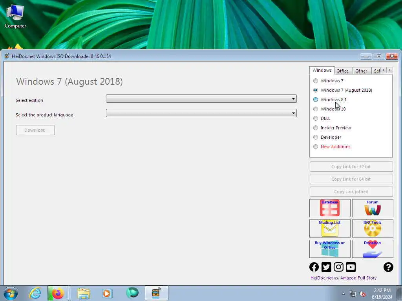The width and height of the screenshot is (402, 301).
Task: Click Copy Link for 64 bit
Action: [351, 179]
